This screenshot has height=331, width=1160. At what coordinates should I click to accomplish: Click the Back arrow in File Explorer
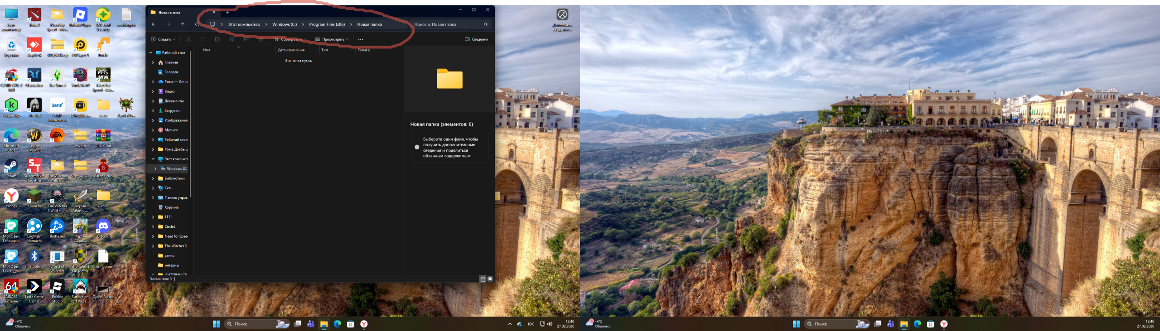tap(154, 24)
